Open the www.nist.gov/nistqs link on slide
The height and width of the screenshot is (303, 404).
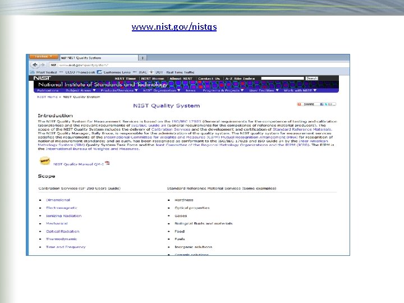point(174,27)
